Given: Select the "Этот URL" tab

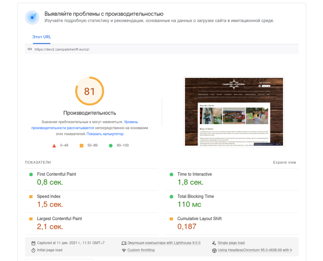Looking at the screenshot, I should click(x=42, y=37).
